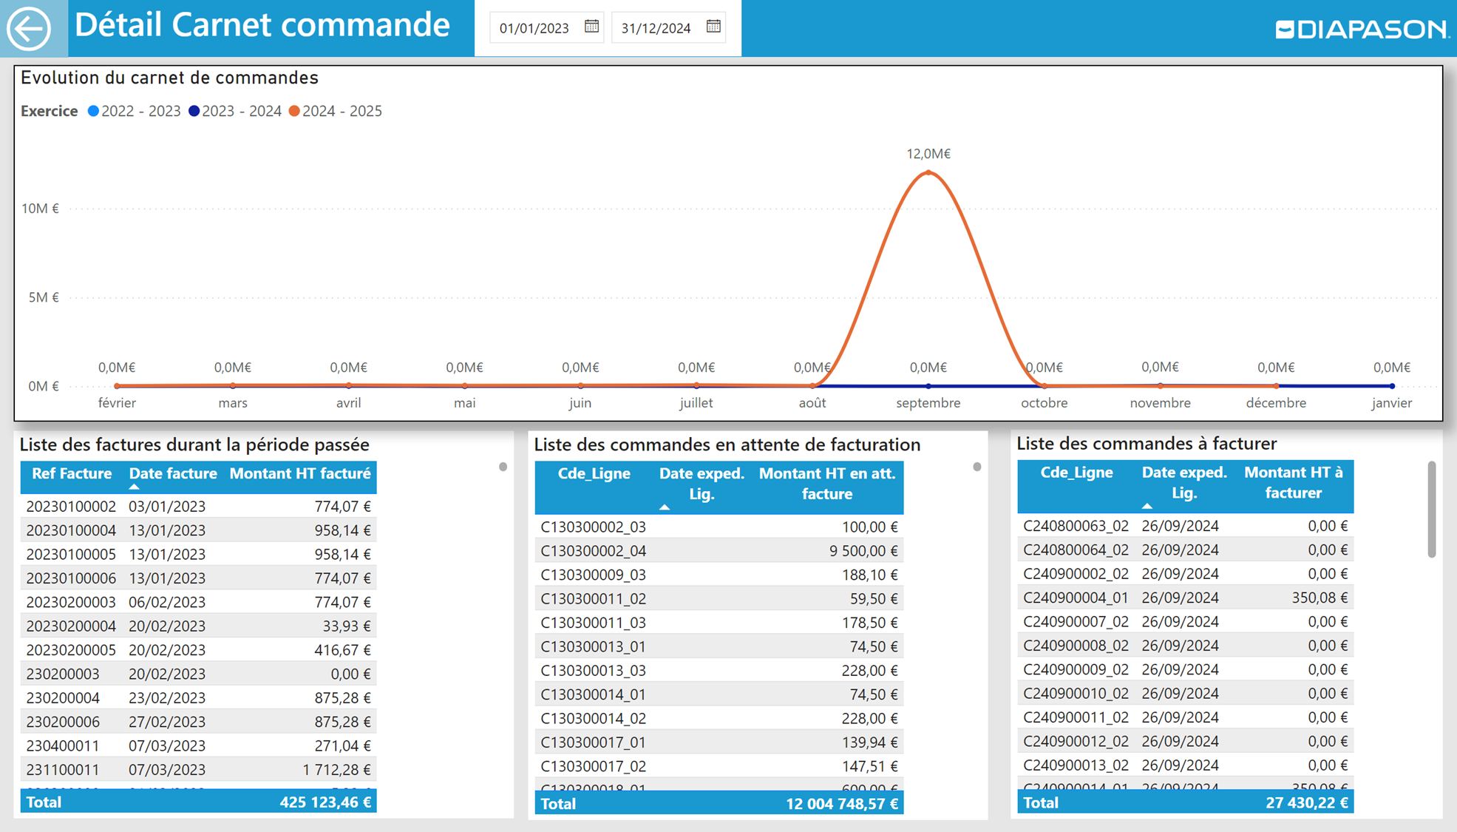Sort by Montant HT à facturer header
This screenshot has height=832, width=1457.
click(x=1293, y=482)
